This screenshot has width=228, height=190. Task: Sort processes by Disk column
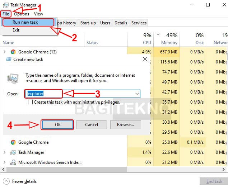(x=193, y=39)
